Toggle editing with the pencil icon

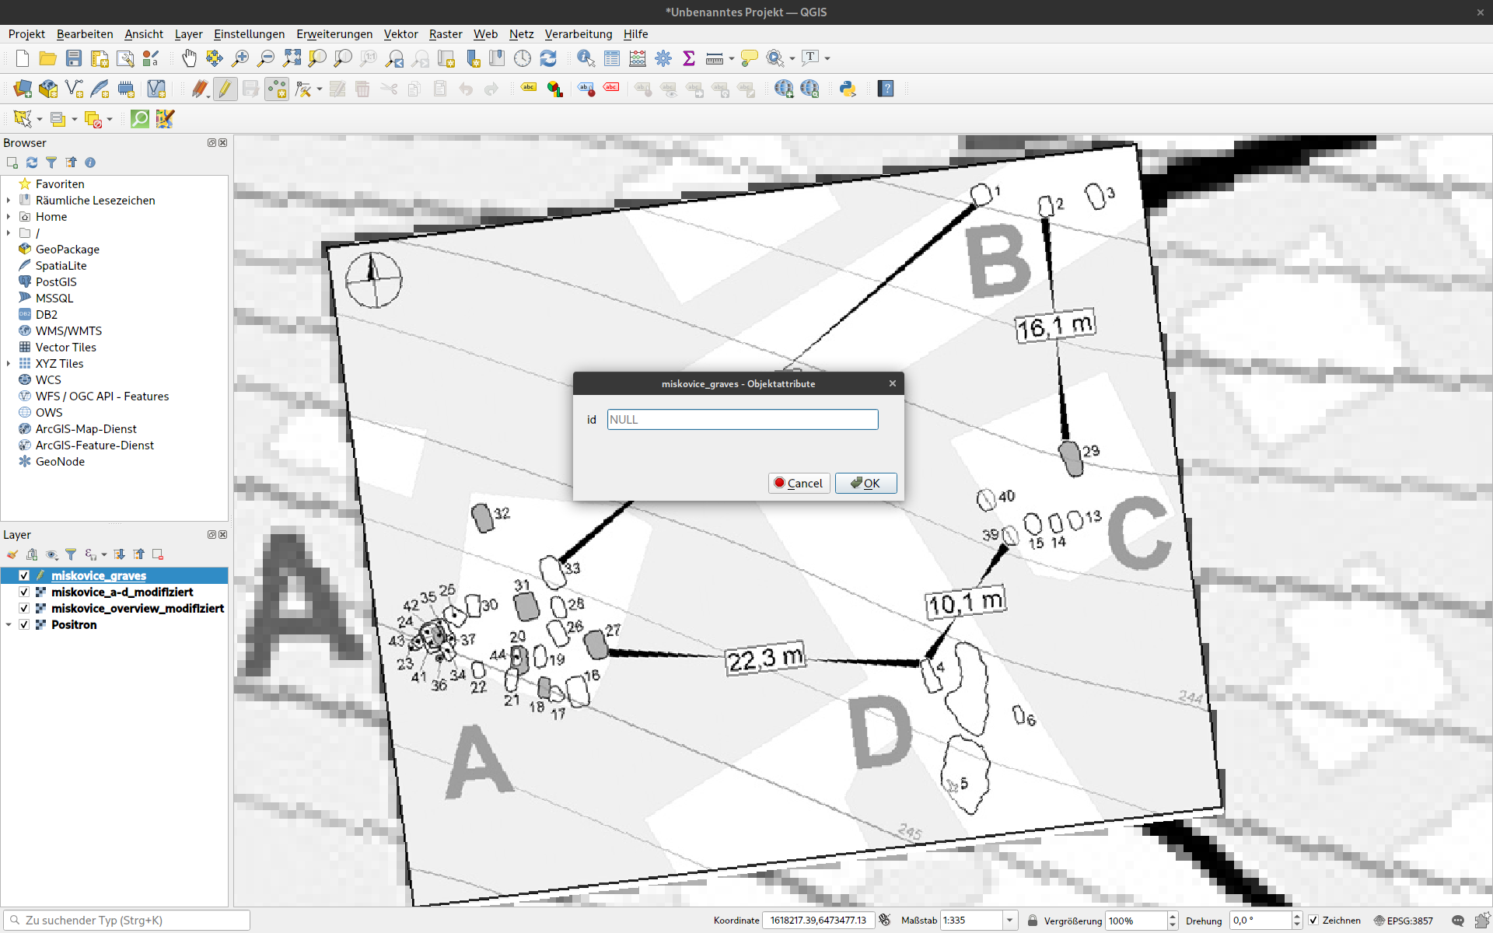(225, 89)
